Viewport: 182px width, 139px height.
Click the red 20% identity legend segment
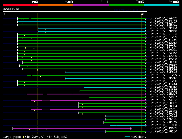tap(20, 5)
